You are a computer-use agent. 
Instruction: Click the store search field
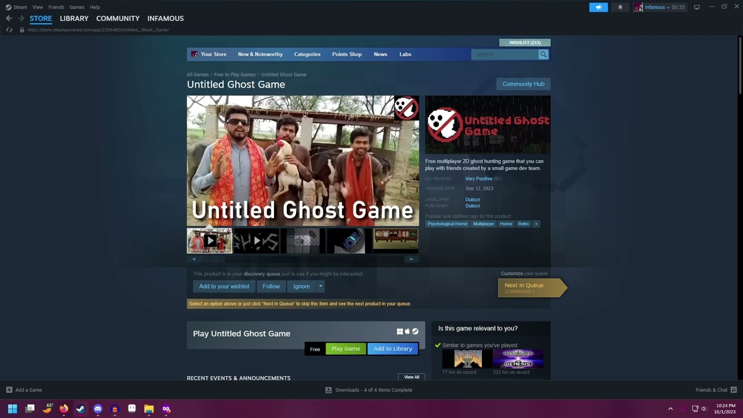tap(505, 54)
